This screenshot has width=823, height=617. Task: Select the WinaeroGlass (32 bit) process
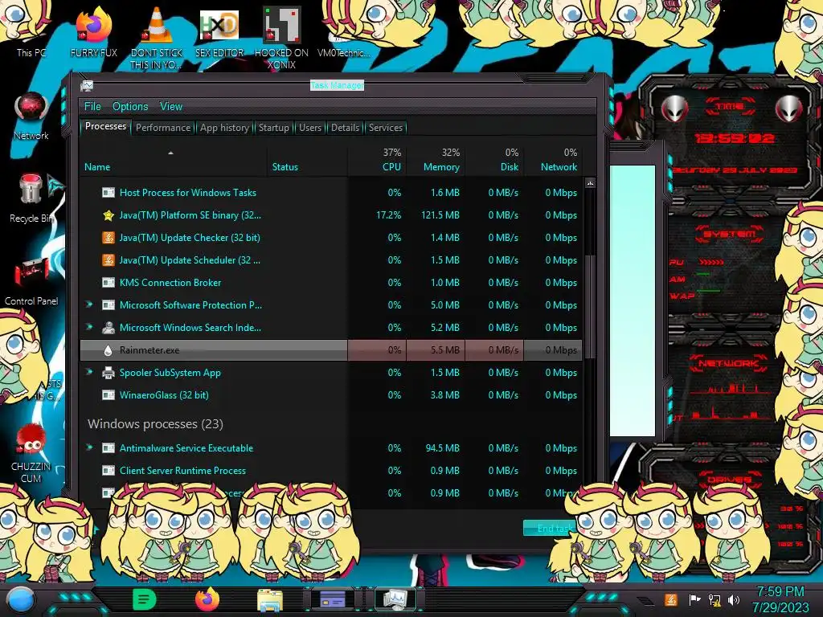click(331, 395)
